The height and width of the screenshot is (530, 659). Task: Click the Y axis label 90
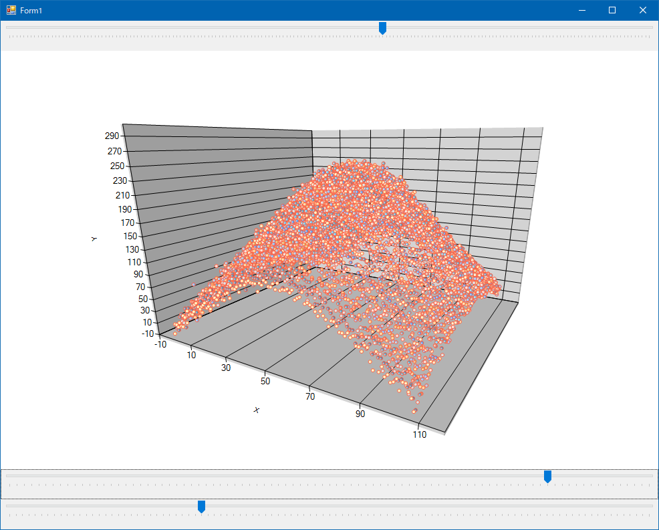point(139,274)
